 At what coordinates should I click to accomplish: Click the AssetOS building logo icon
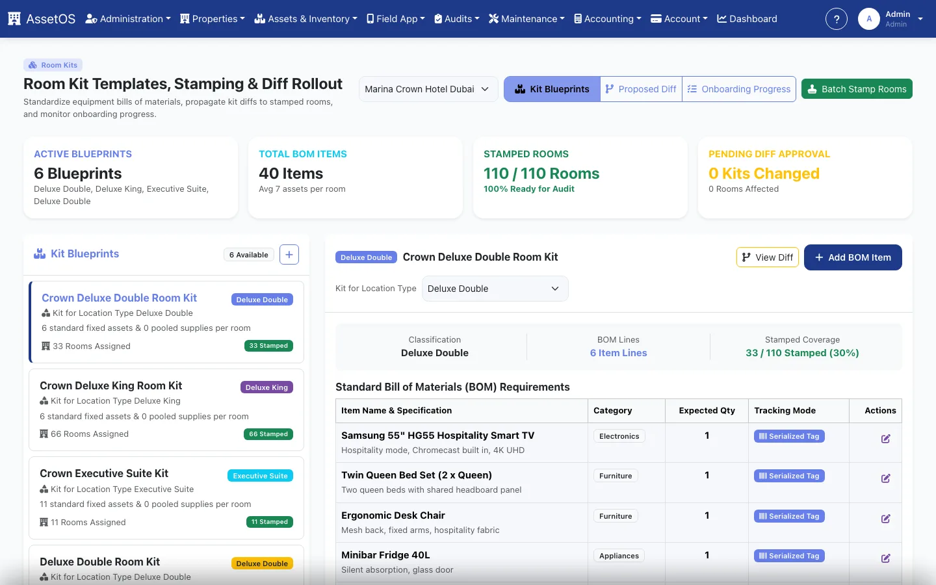pos(14,19)
